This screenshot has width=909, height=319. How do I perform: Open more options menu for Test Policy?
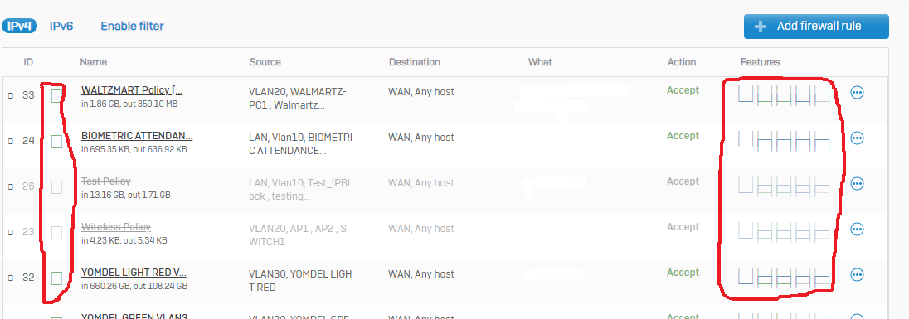pos(857,183)
